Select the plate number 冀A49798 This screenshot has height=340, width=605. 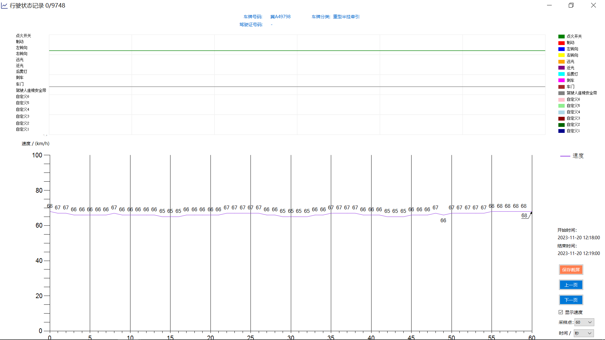[280, 17]
